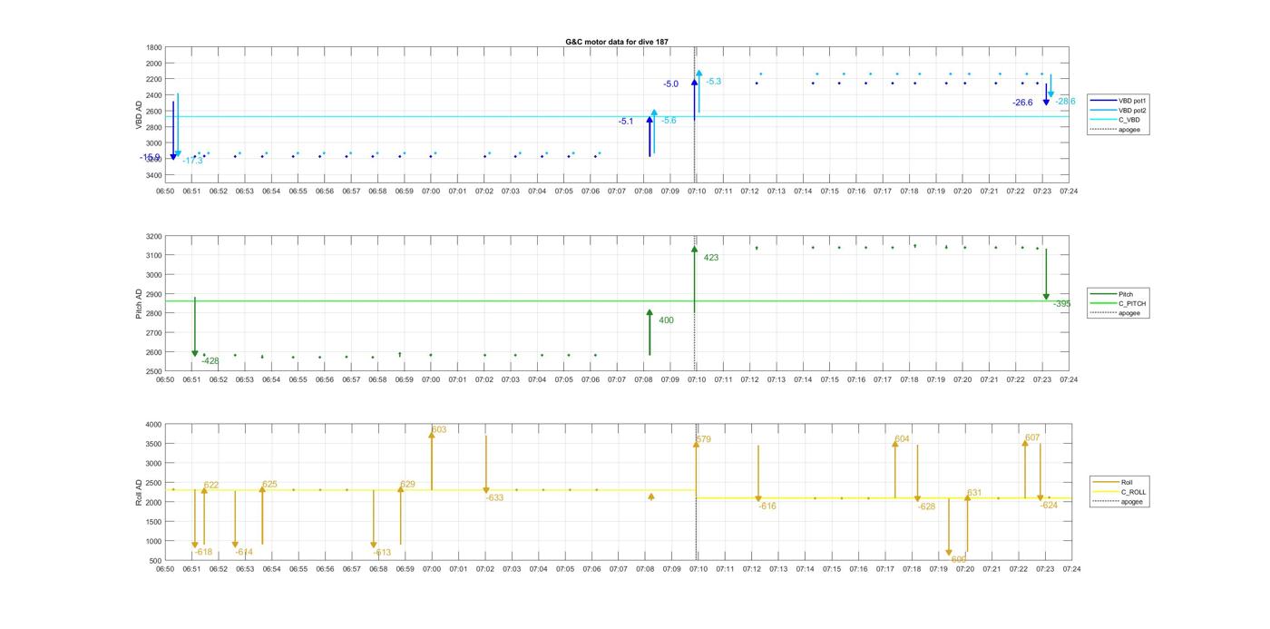Click the "-628" roll annotation
Screen dimensions: 1270x629
coord(926,507)
